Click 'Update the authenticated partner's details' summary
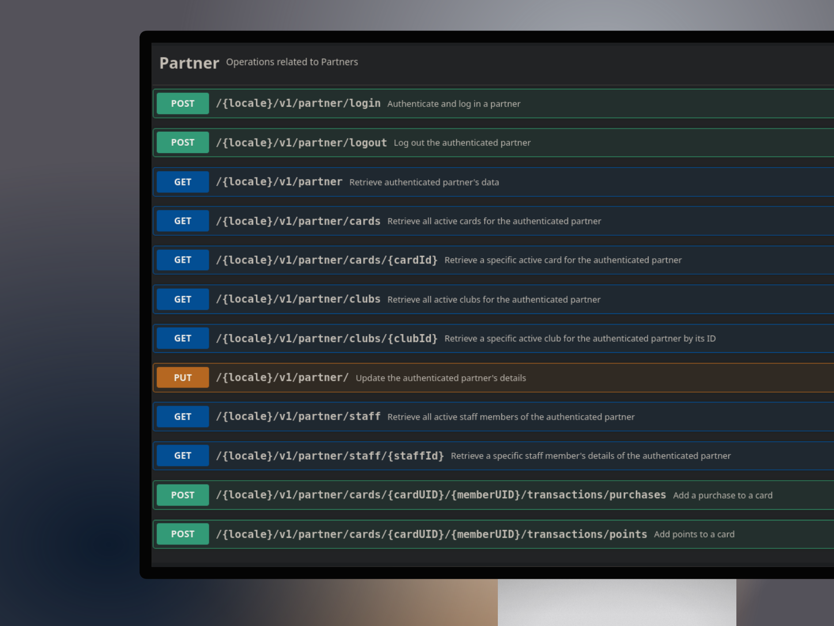Image resolution: width=834 pixels, height=626 pixels. click(x=440, y=378)
